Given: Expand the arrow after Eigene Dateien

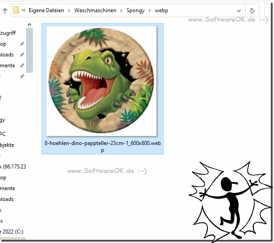Looking at the screenshot, I should 69,11.
